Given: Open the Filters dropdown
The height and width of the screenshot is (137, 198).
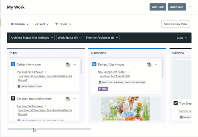Looking at the screenshot, I should pos(63,24).
